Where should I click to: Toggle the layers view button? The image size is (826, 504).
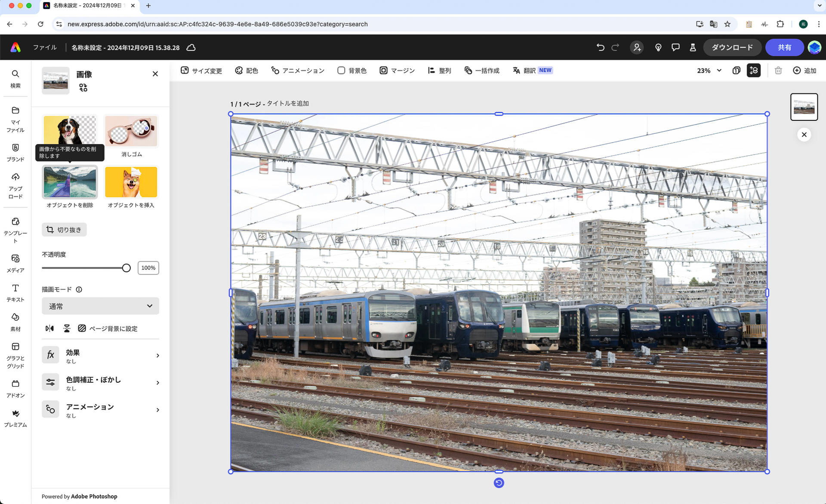point(753,71)
